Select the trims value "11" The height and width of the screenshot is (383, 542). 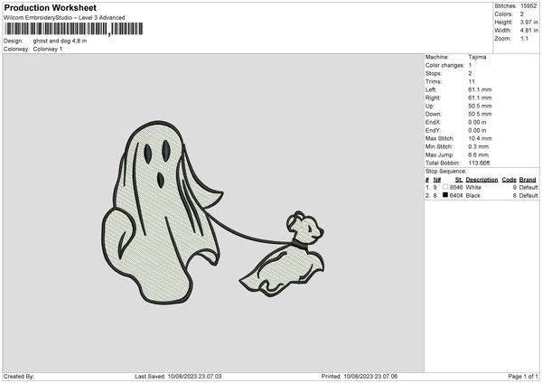[x=472, y=81]
